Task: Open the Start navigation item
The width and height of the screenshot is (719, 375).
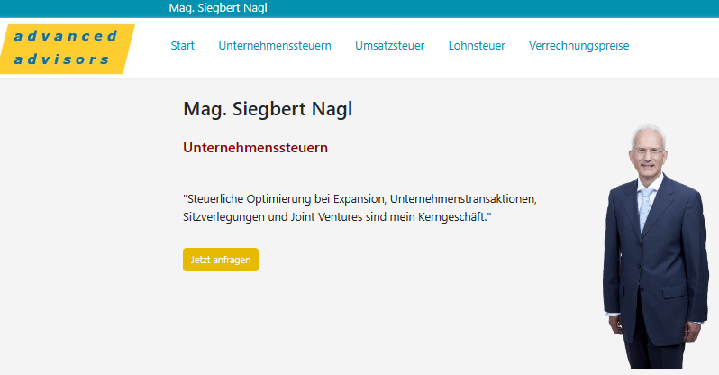Action: click(183, 45)
